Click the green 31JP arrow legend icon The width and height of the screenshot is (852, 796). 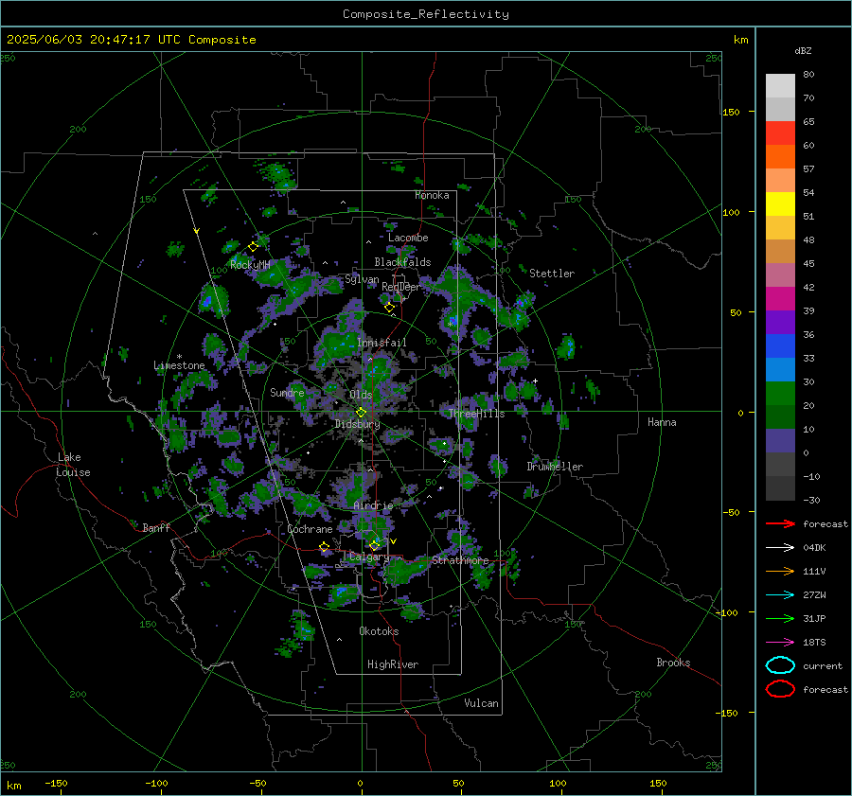click(780, 618)
